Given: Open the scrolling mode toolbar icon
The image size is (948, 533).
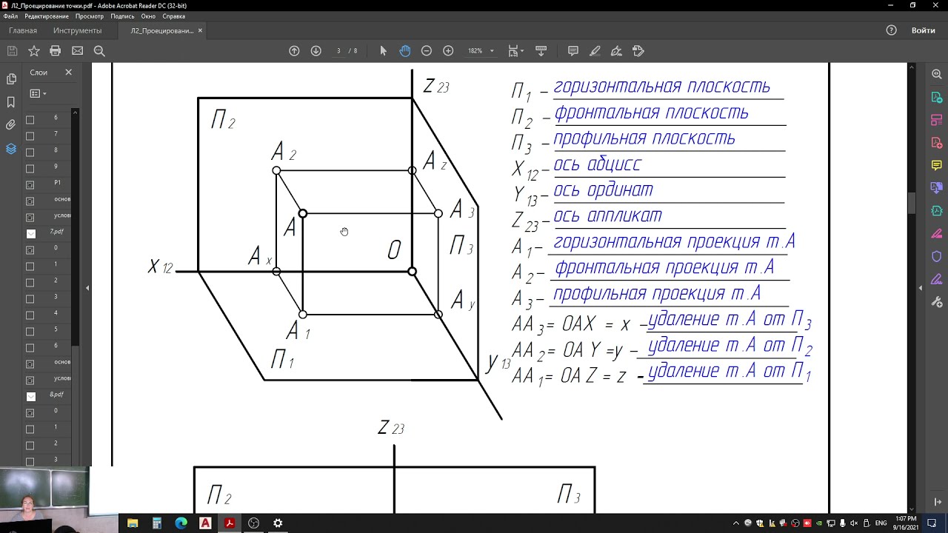Looking at the screenshot, I should (541, 51).
